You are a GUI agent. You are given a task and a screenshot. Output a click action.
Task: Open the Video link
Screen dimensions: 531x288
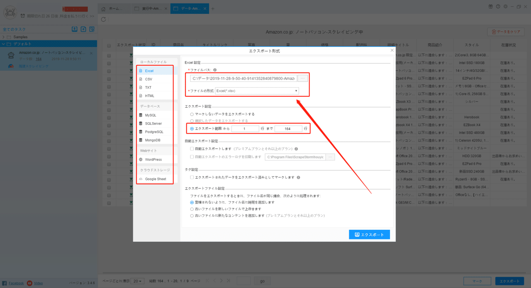[x=38, y=283]
